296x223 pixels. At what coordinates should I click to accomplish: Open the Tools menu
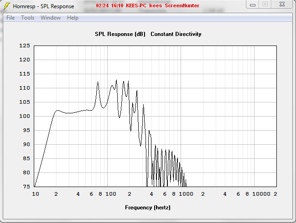[x=27, y=18]
